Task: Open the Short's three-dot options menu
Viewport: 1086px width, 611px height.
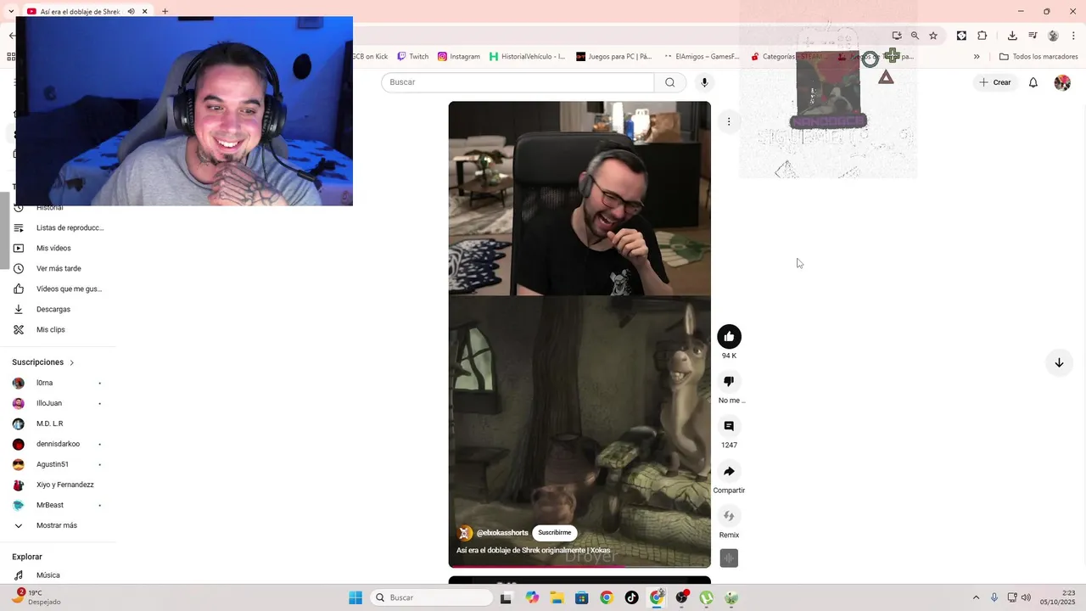Action: (729, 121)
